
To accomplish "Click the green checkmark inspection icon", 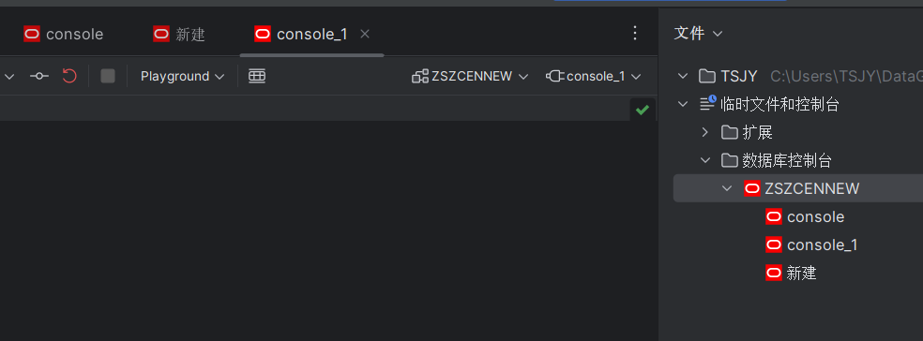I will coord(643,110).
